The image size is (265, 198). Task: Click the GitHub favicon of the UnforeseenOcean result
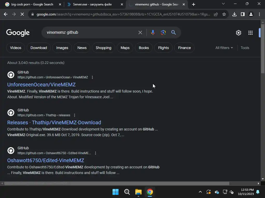pyautogui.click(x=11, y=75)
